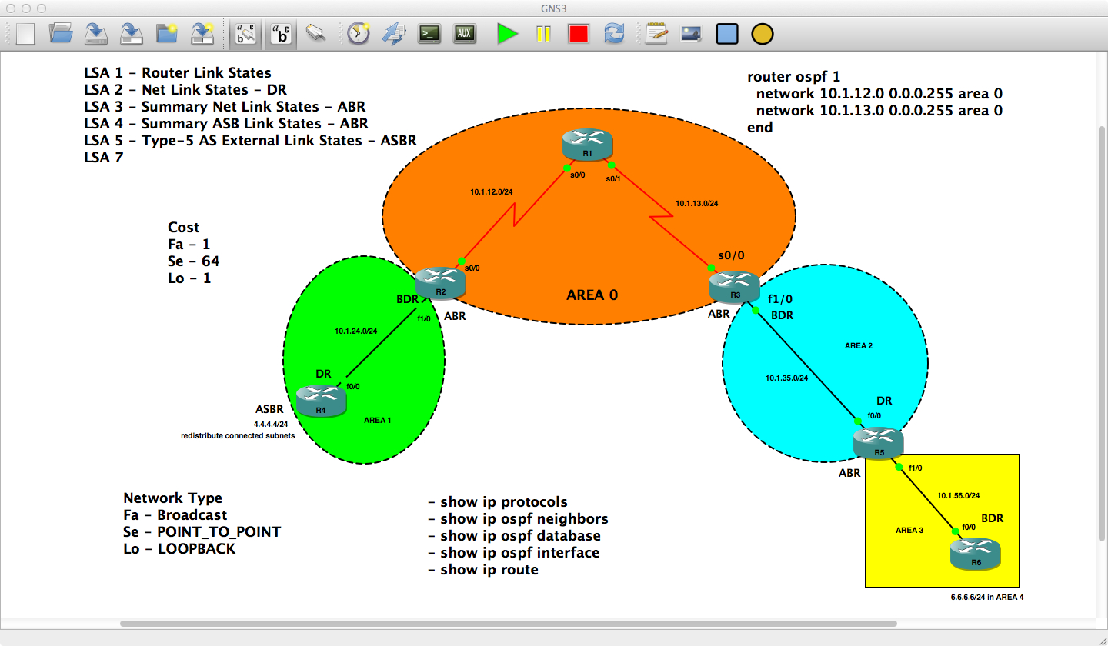Viewport: 1108px width, 646px height.
Task: Select router R4, the ASBR in Area 1
Action: tap(321, 398)
